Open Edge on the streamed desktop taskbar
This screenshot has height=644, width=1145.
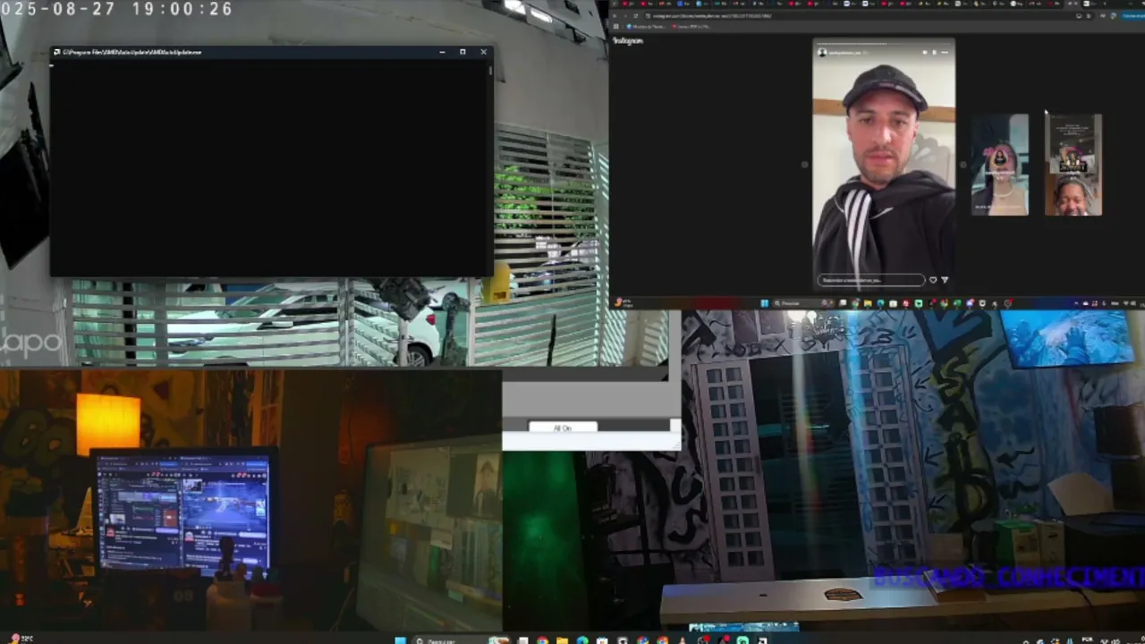click(x=880, y=303)
